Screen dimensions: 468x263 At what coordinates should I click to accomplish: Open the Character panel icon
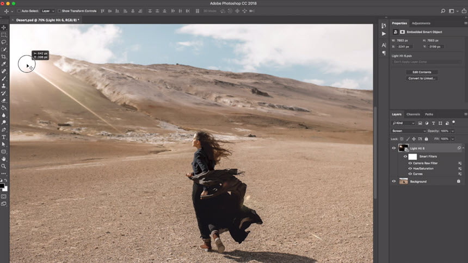(384, 45)
